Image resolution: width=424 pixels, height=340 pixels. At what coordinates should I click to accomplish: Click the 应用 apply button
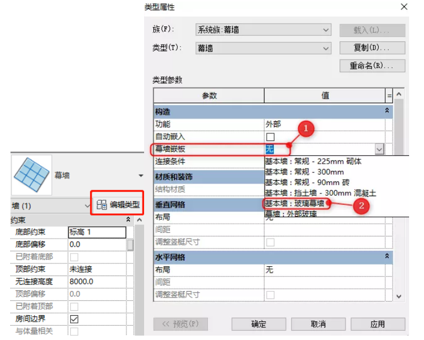click(x=378, y=324)
